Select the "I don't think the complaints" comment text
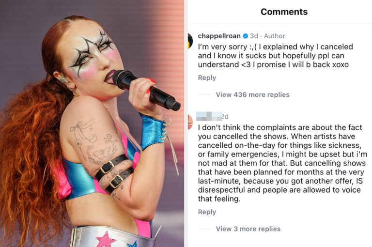The height and width of the screenshot is (247, 372). [x=282, y=163]
